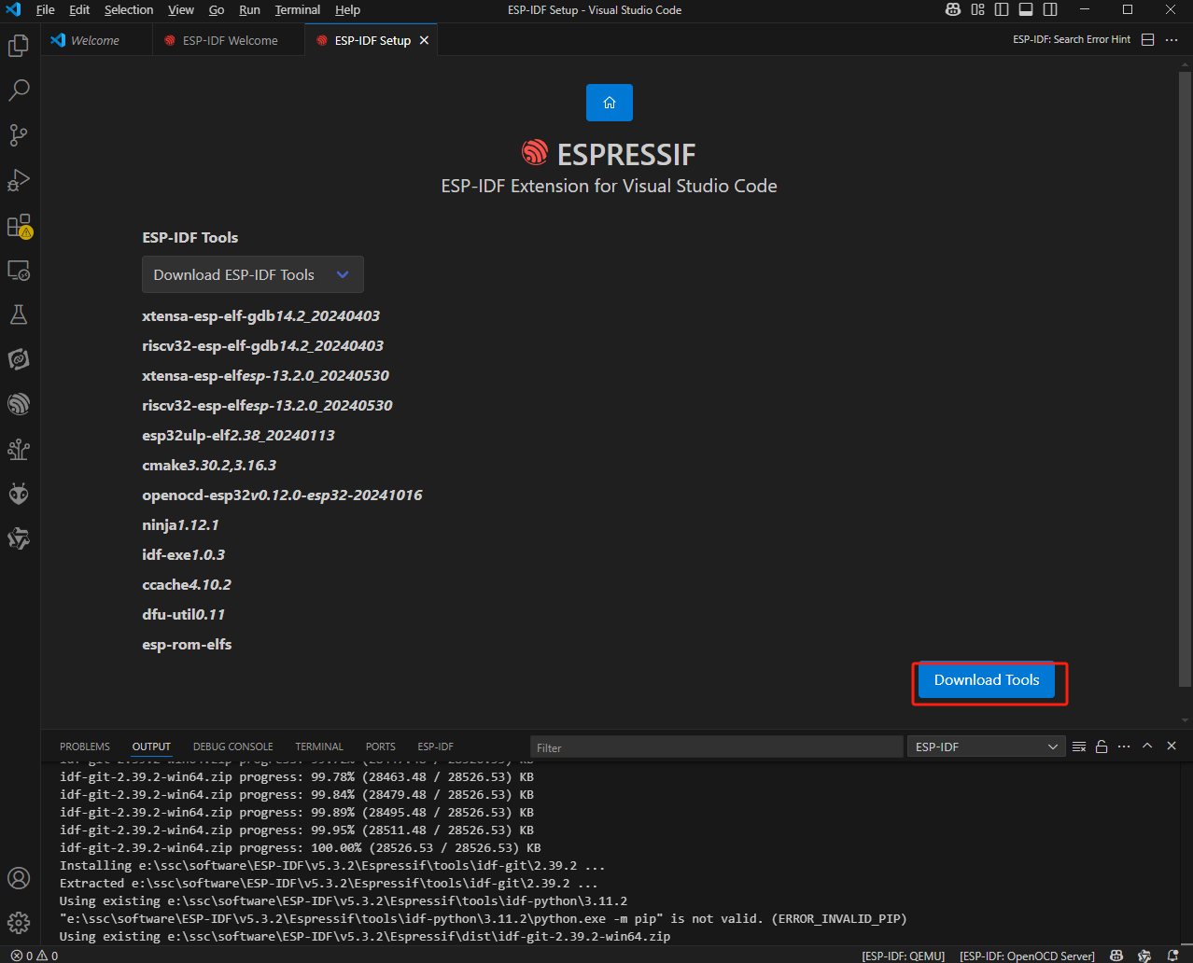1193x963 pixels.
Task: Expand the Download ESP-IDF Tools dropdown
Action: (x=253, y=274)
